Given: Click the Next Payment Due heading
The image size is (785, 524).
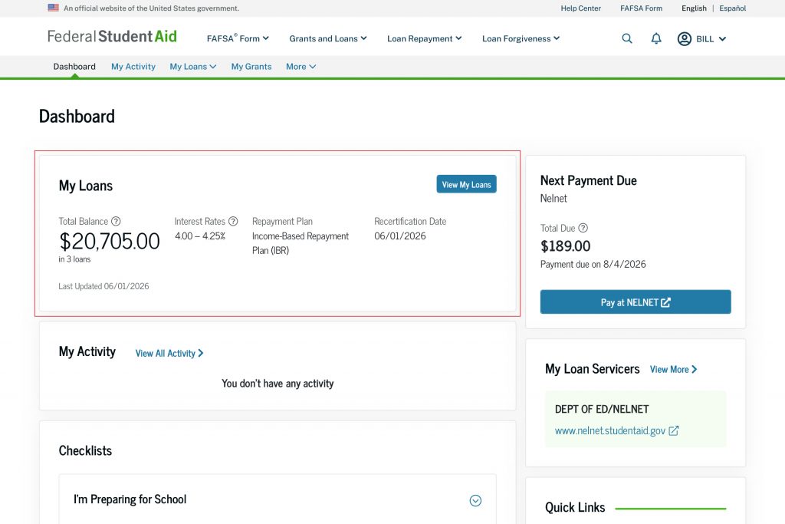Looking at the screenshot, I should click(x=588, y=181).
